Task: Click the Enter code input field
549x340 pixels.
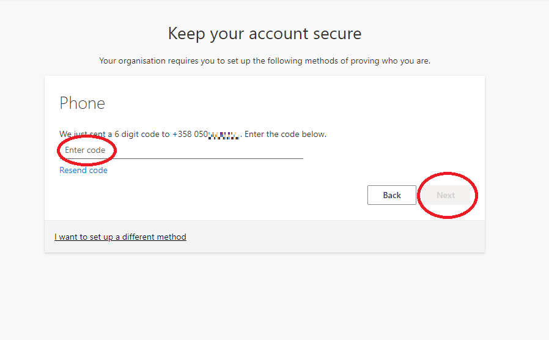Action: 181,150
